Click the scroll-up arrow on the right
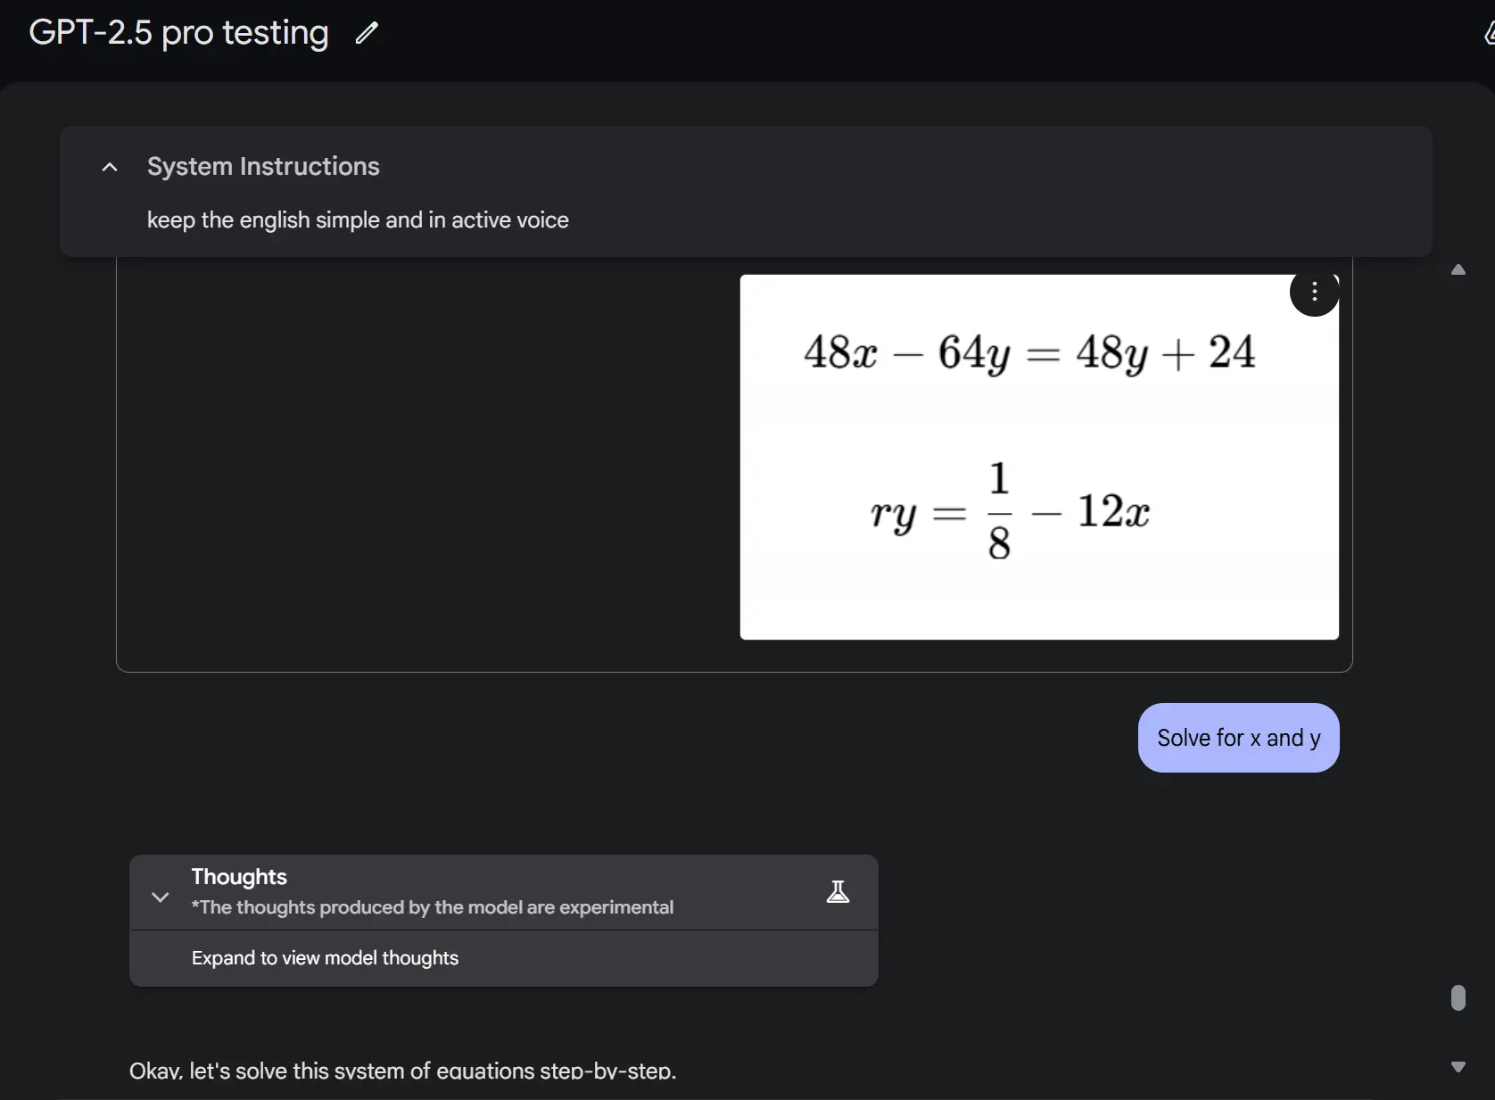 tap(1458, 269)
